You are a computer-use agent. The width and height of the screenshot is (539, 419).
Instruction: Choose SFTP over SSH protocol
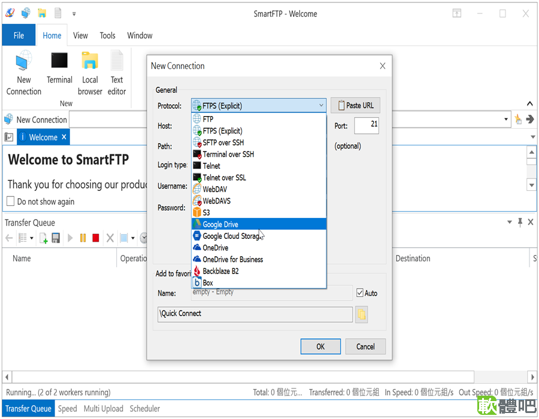click(259, 142)
